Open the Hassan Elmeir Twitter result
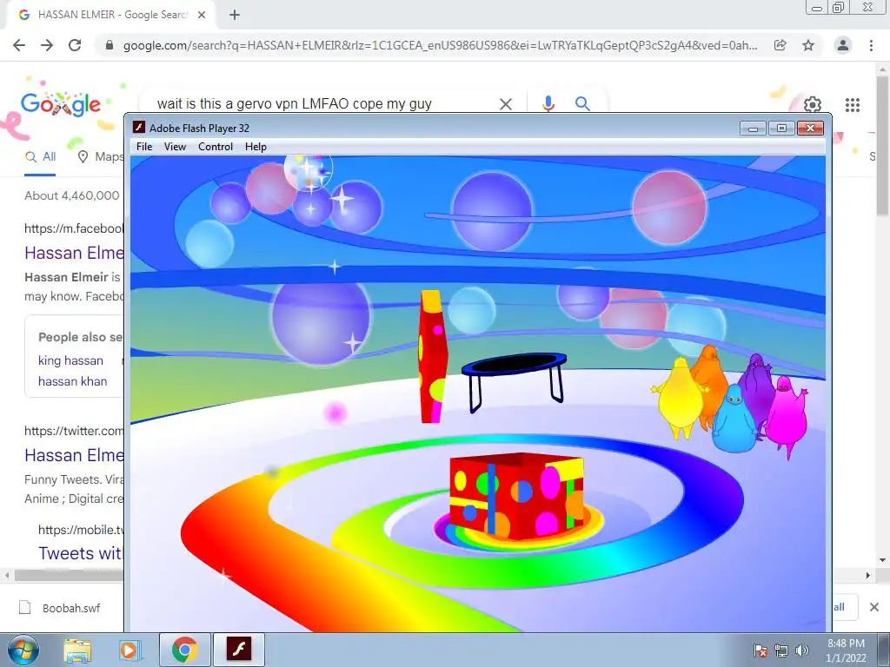The width and height of the screenshot is (890, 667). click(74, 455)
